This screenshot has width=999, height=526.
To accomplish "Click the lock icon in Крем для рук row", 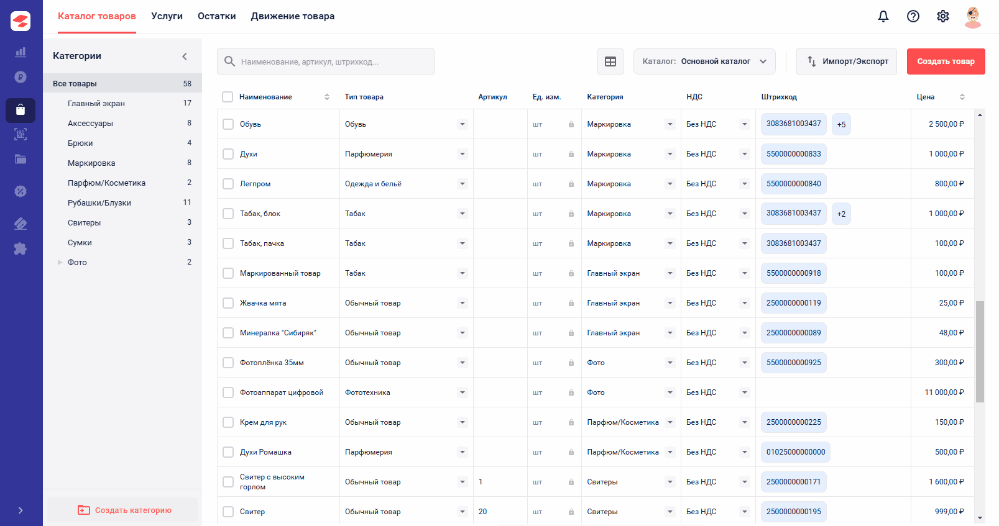I will [x=571, y=422].
